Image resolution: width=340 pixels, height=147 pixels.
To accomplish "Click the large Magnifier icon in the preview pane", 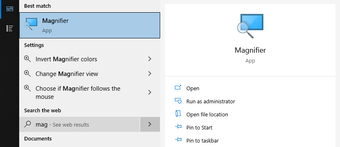I will (x=250, y=26).
